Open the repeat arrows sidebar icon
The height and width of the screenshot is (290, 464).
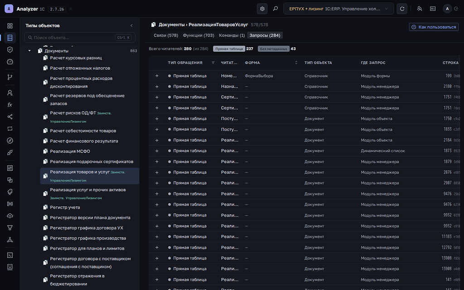[10, 129]
